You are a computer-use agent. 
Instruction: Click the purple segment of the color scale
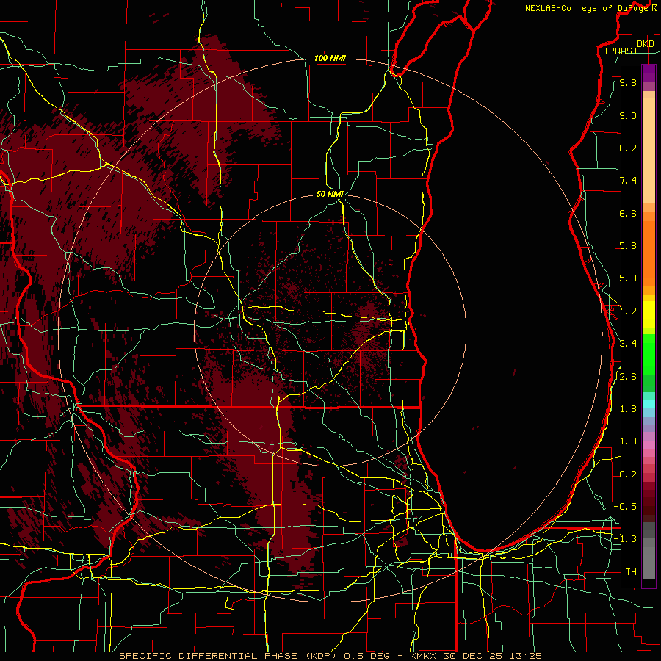click(649, 73)
